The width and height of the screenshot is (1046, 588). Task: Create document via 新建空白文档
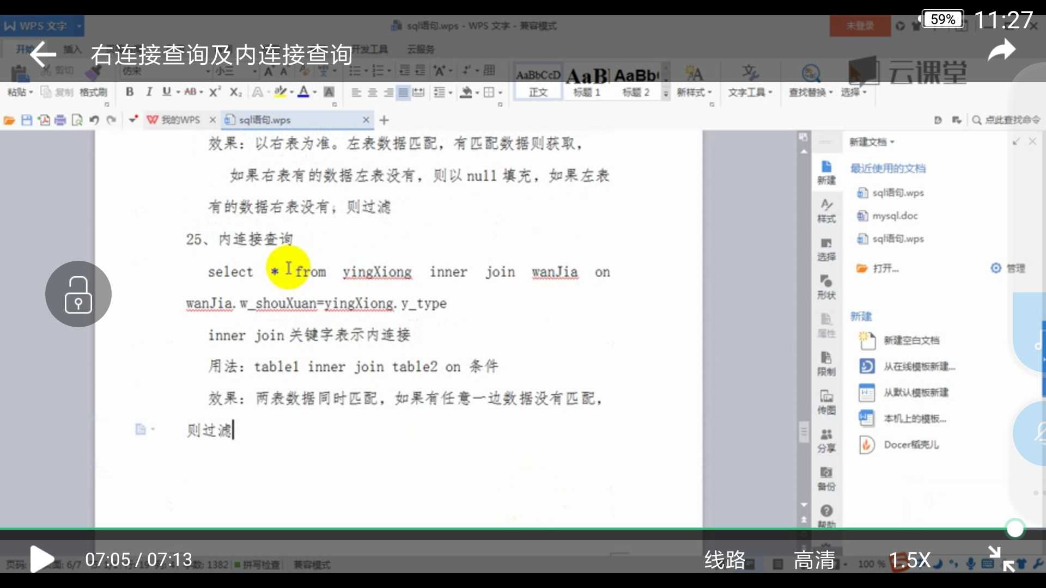coord(899,340)
